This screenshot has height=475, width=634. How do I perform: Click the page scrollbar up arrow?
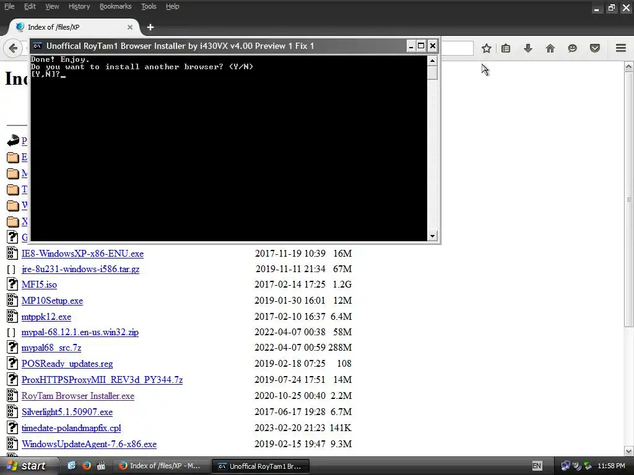coord(629,67)
